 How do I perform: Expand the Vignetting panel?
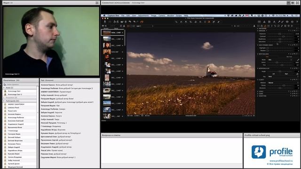pos(258,96)
